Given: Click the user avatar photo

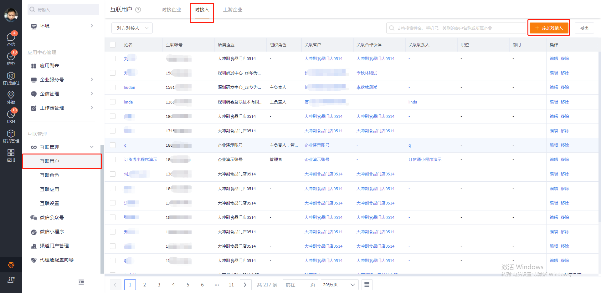Looking at the screenshot, I should point(11,15).
